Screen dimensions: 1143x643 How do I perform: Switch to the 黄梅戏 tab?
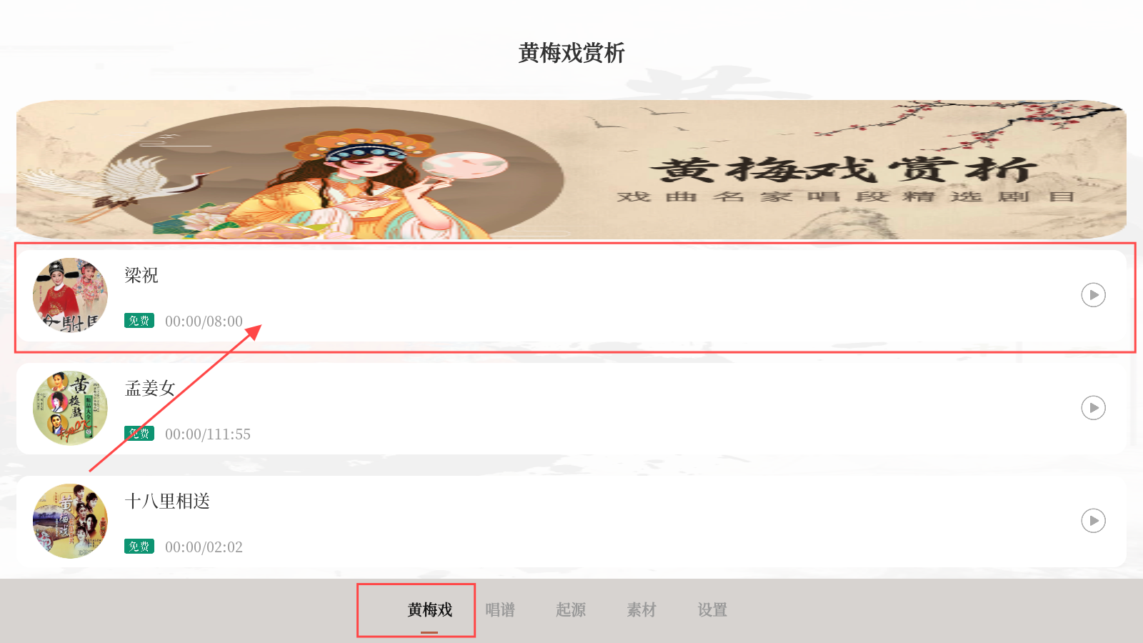(x=429, y=610)
